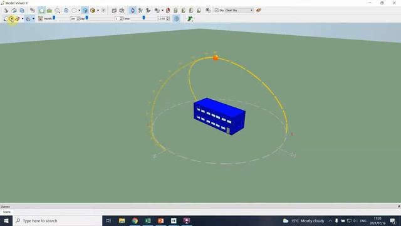Toggle the highlighted hand-shaped tool
Screen dimensions: 401x226
(x=28, y=19)
